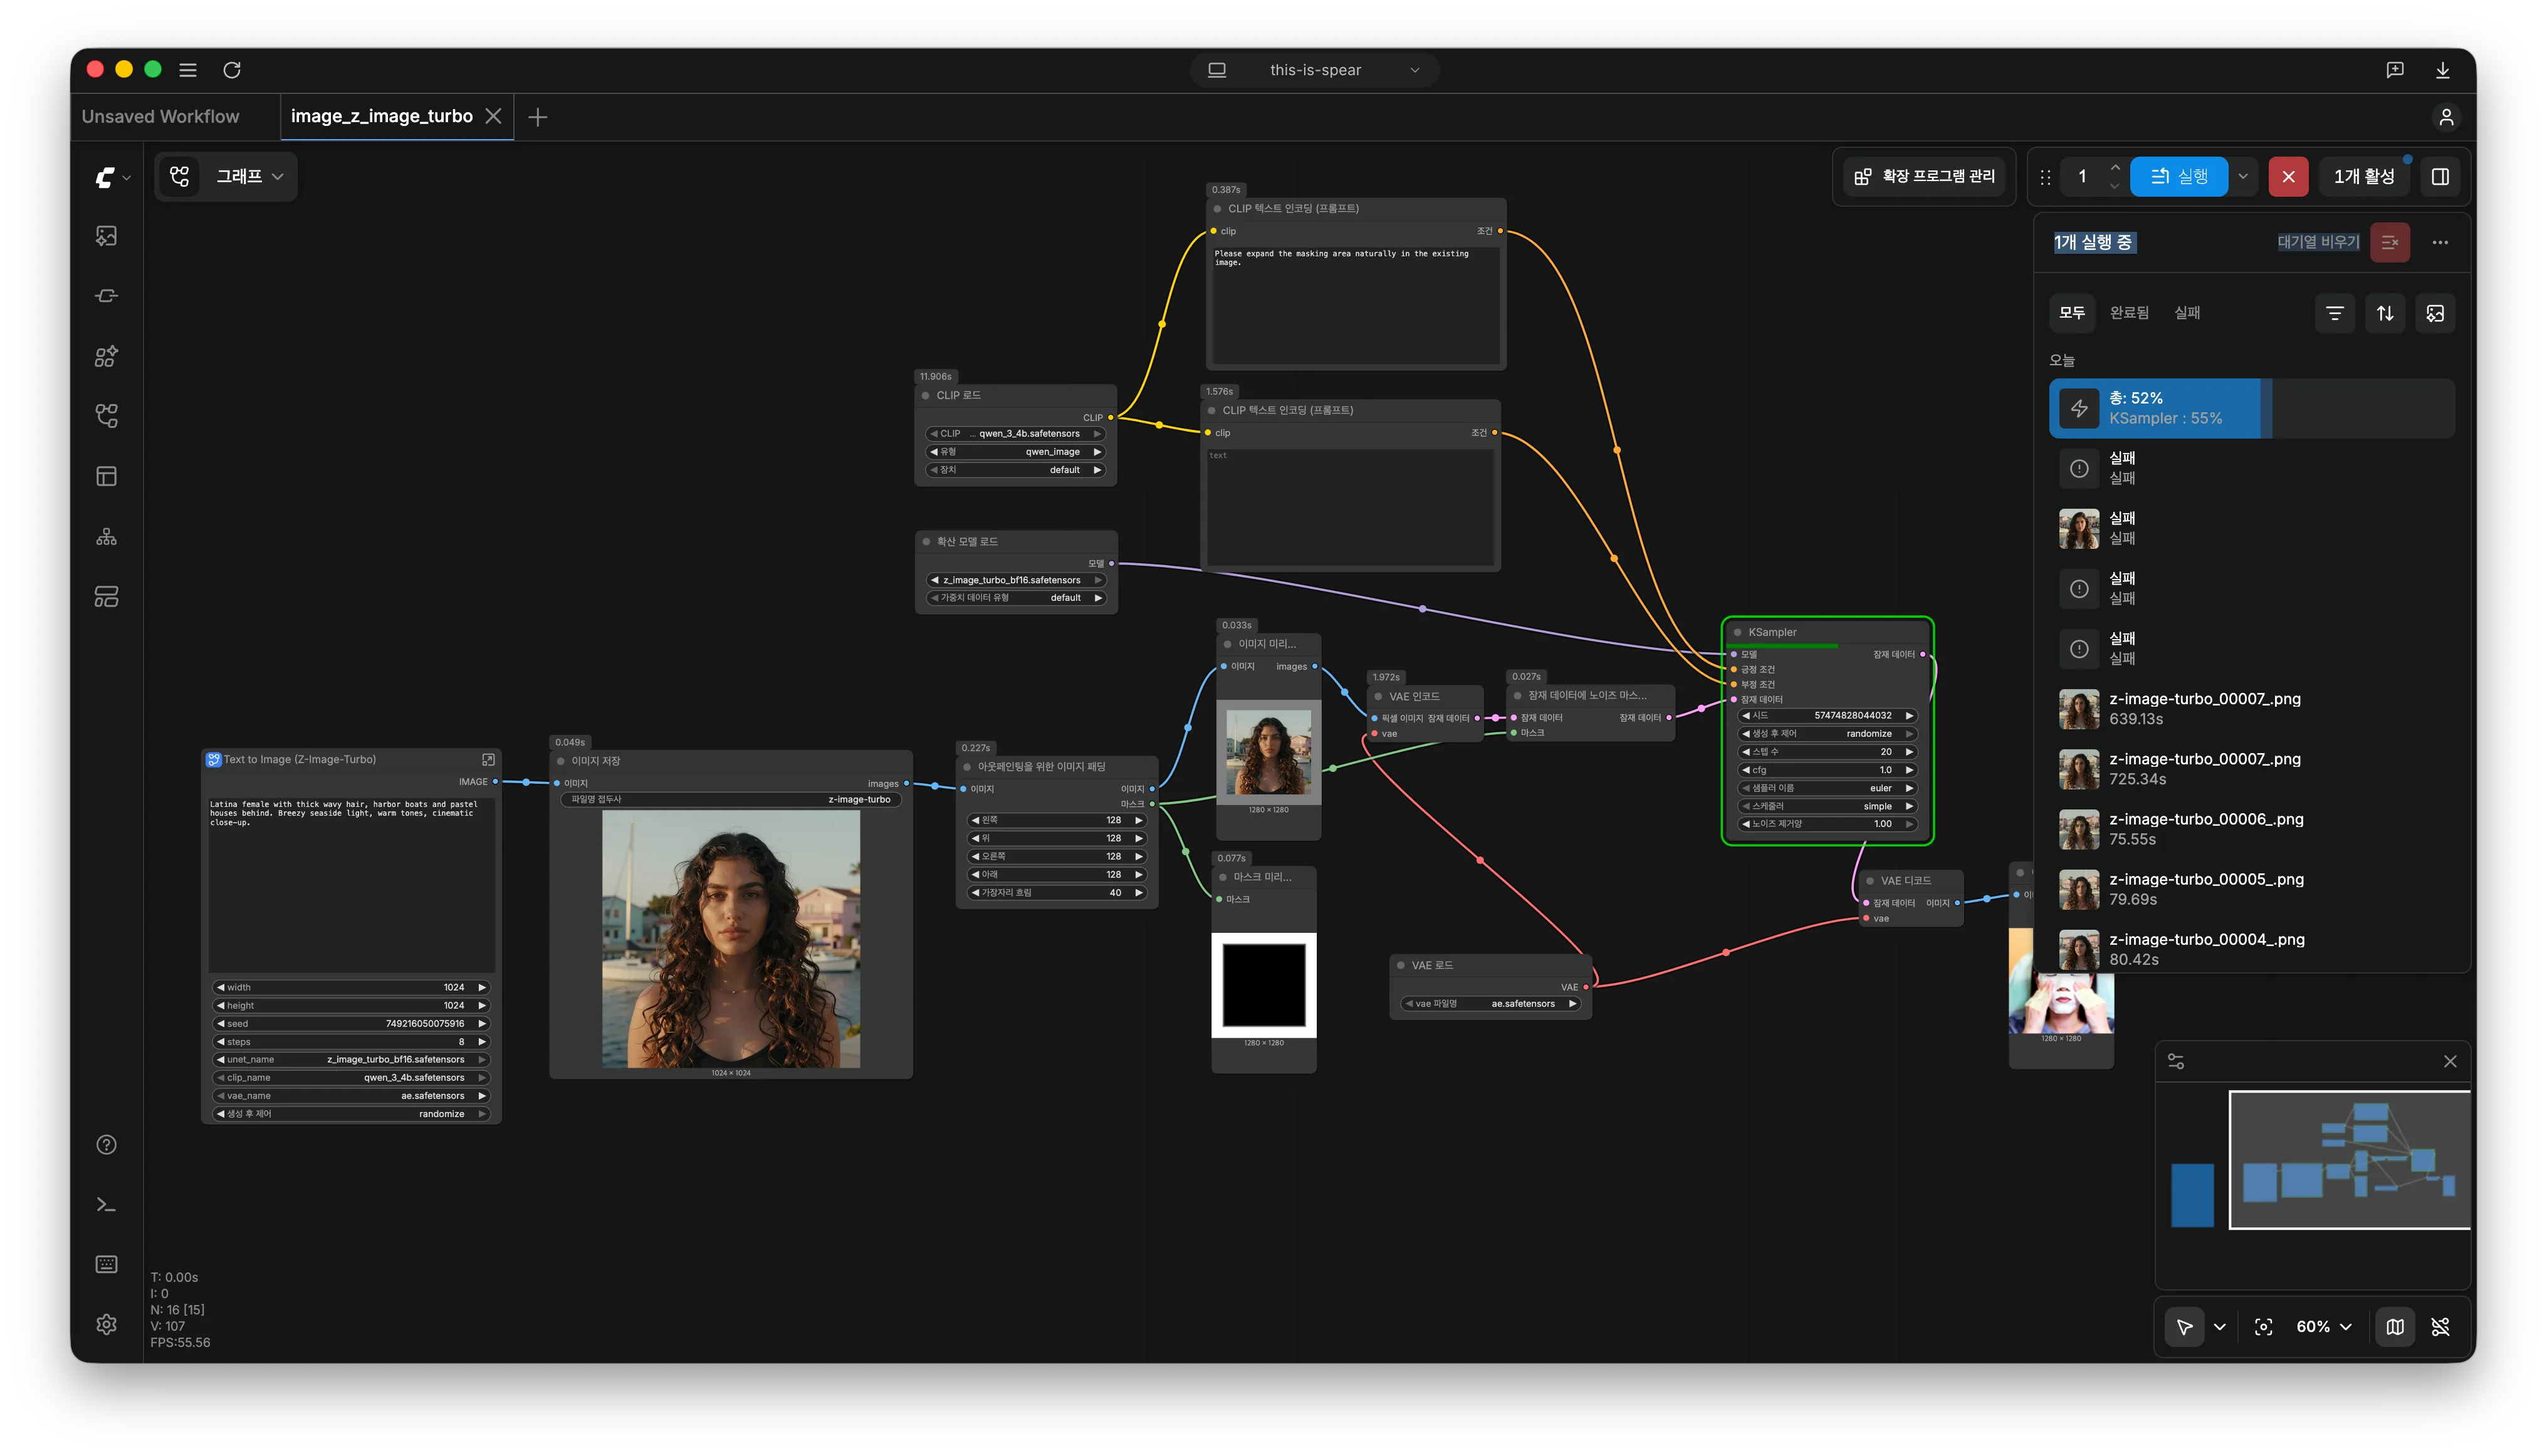This screenshot has width=2547, height=1456.
Task: Decrease the cfg value in KSampler
Action: (1745, 771)
